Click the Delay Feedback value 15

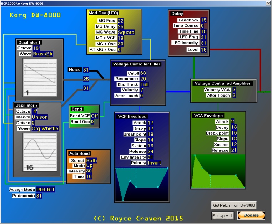[x=204, y=20]
